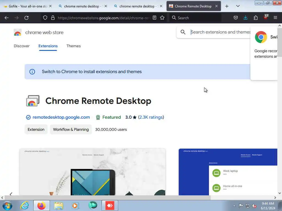Click the info icon in the blue banner
Screen dimensions: 282x211
(32, 72)
